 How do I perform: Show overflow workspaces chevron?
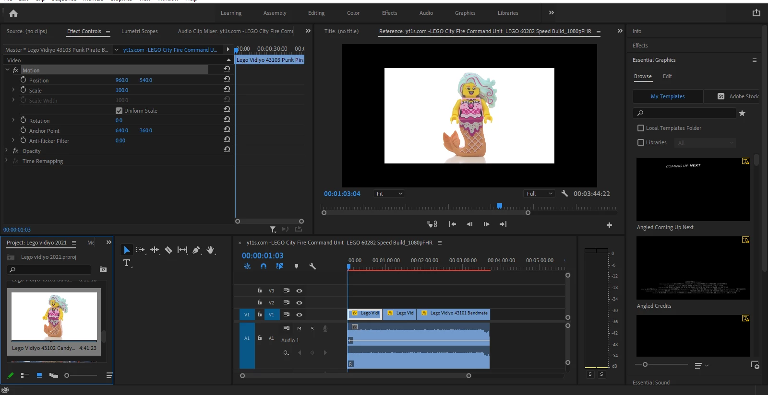tap(552, 12)
